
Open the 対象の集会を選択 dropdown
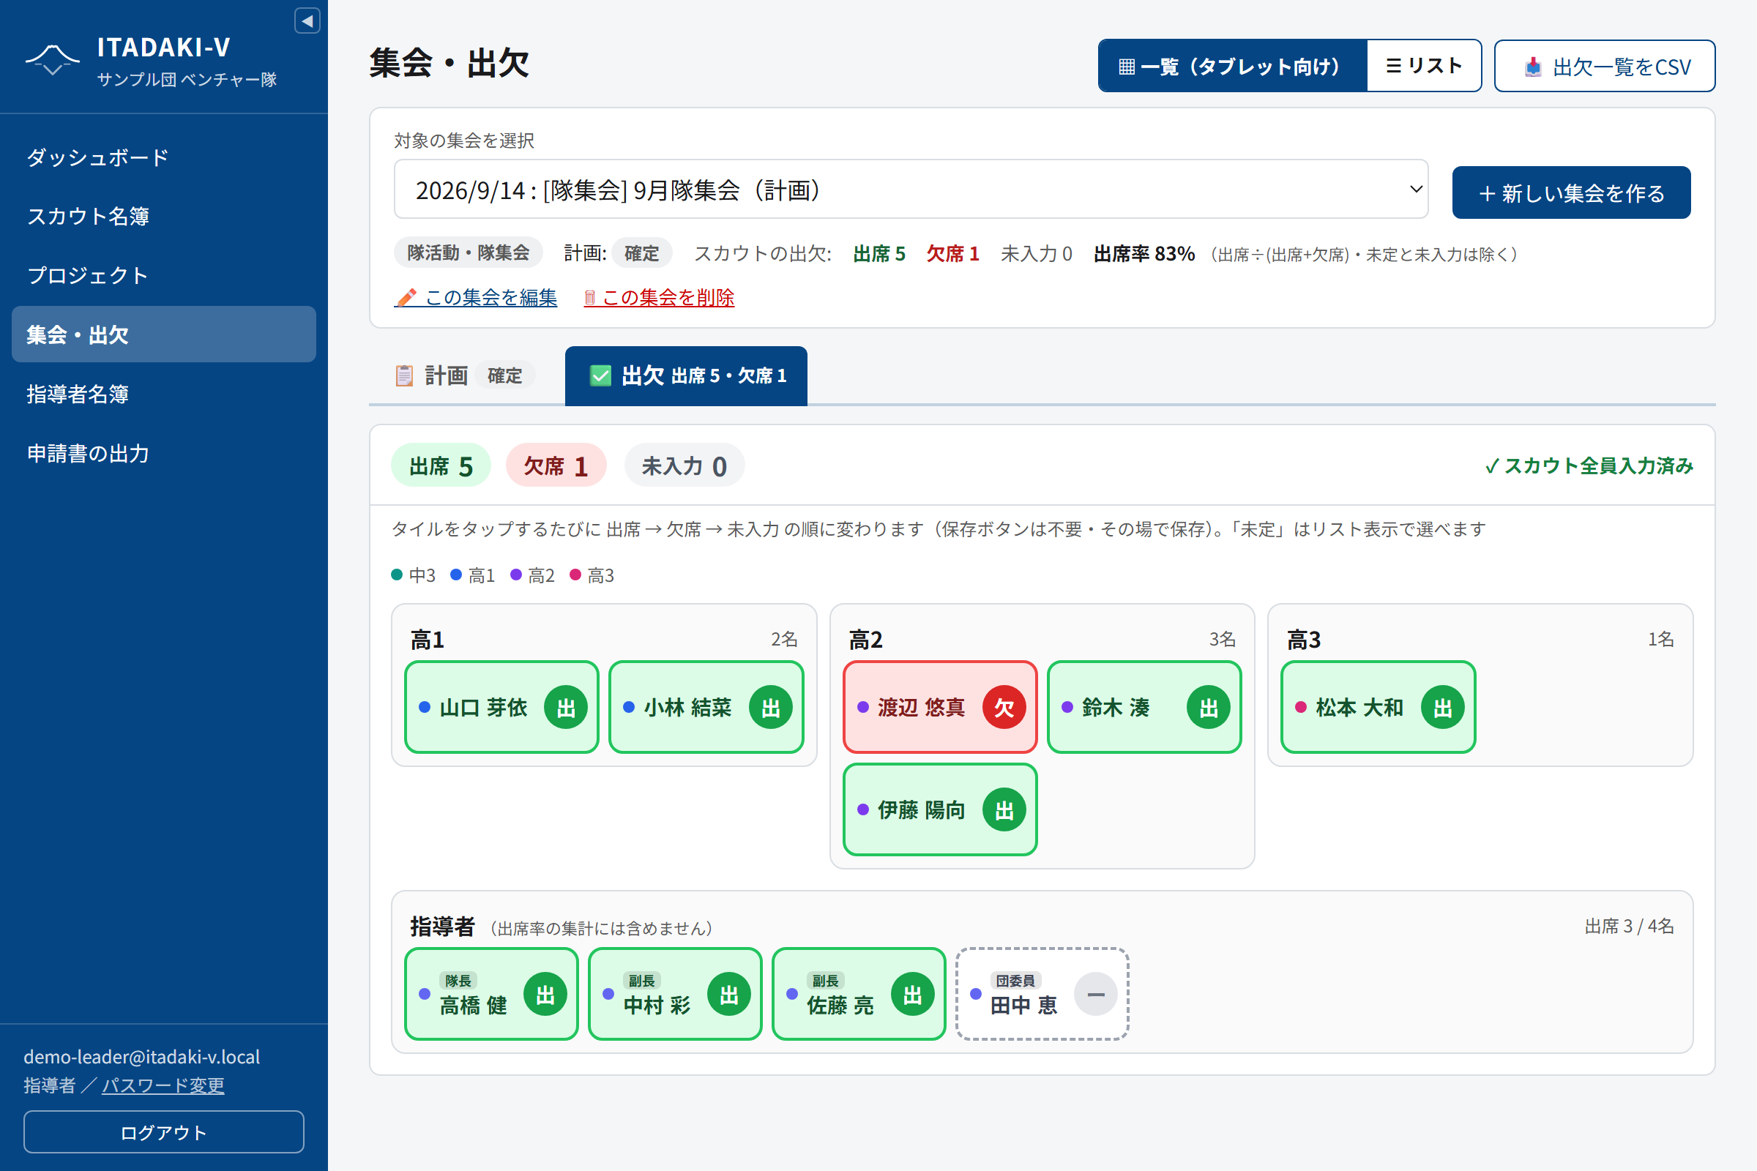[911, 190]
